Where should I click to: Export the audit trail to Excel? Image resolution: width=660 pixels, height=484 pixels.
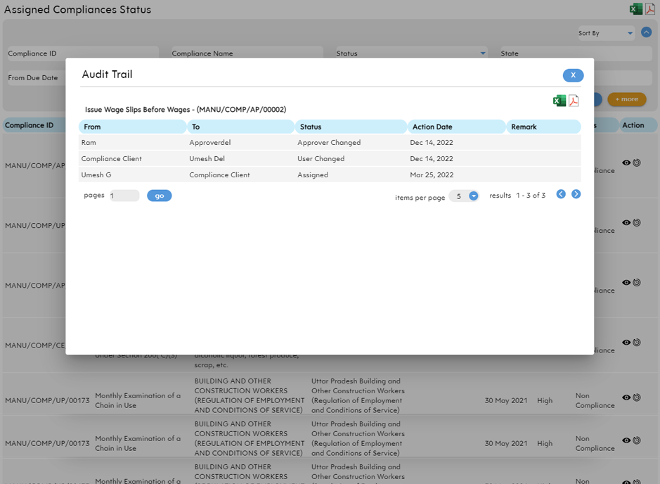tap(559, 101)
